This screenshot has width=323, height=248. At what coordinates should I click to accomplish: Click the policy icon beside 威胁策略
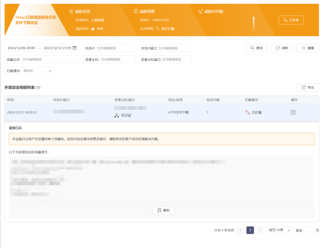tap(136, 11)
